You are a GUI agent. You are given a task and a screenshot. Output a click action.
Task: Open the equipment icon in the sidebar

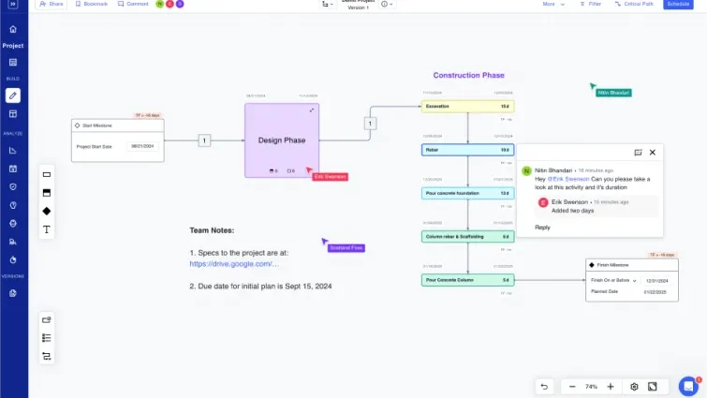(12, 242)
